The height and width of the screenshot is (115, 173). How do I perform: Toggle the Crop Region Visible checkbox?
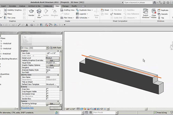coord(47,91)
